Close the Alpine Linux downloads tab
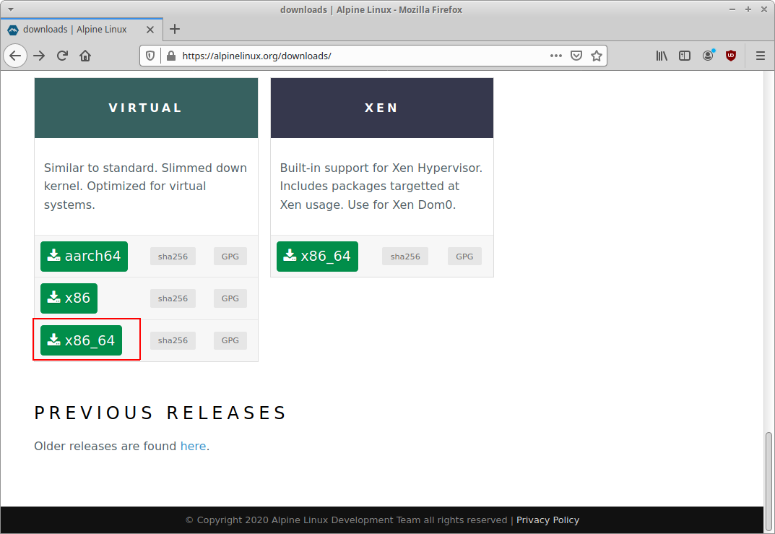The image size is (775, 534). click(150, 30)
